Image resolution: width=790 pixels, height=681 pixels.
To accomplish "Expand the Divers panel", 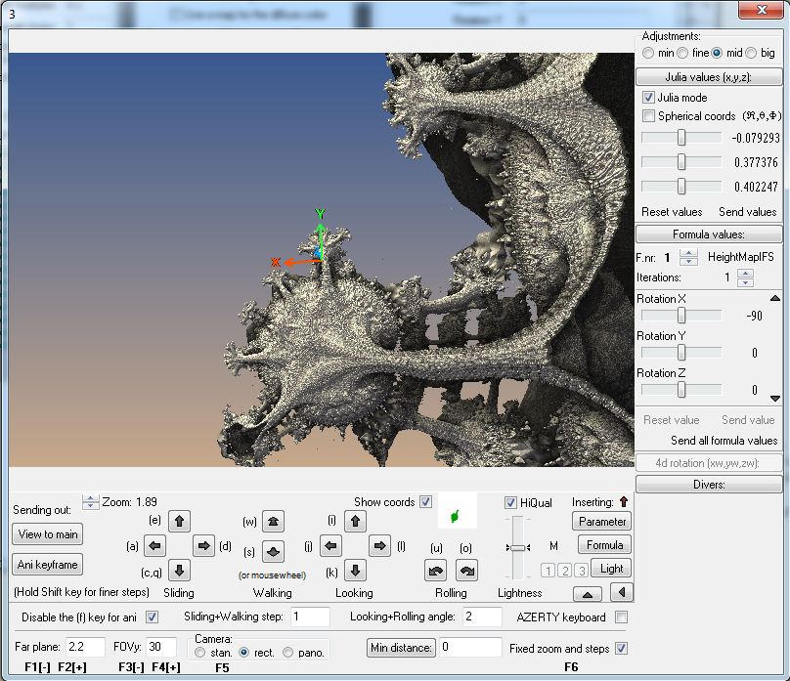I will [x=709, y=485].
